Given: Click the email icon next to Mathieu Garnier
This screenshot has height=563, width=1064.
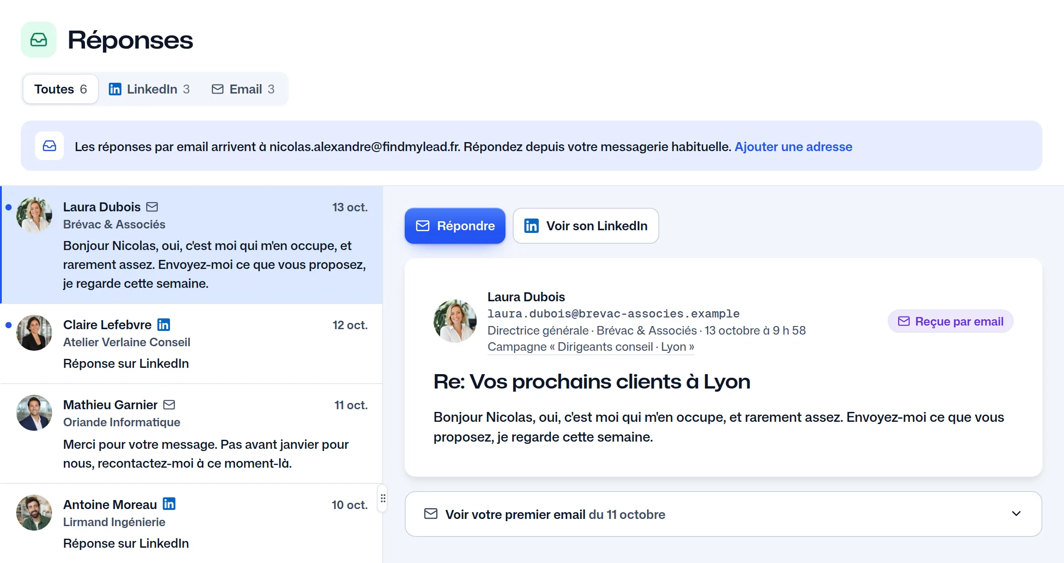Looking at the screenshot, I should (x=169, y=405).
